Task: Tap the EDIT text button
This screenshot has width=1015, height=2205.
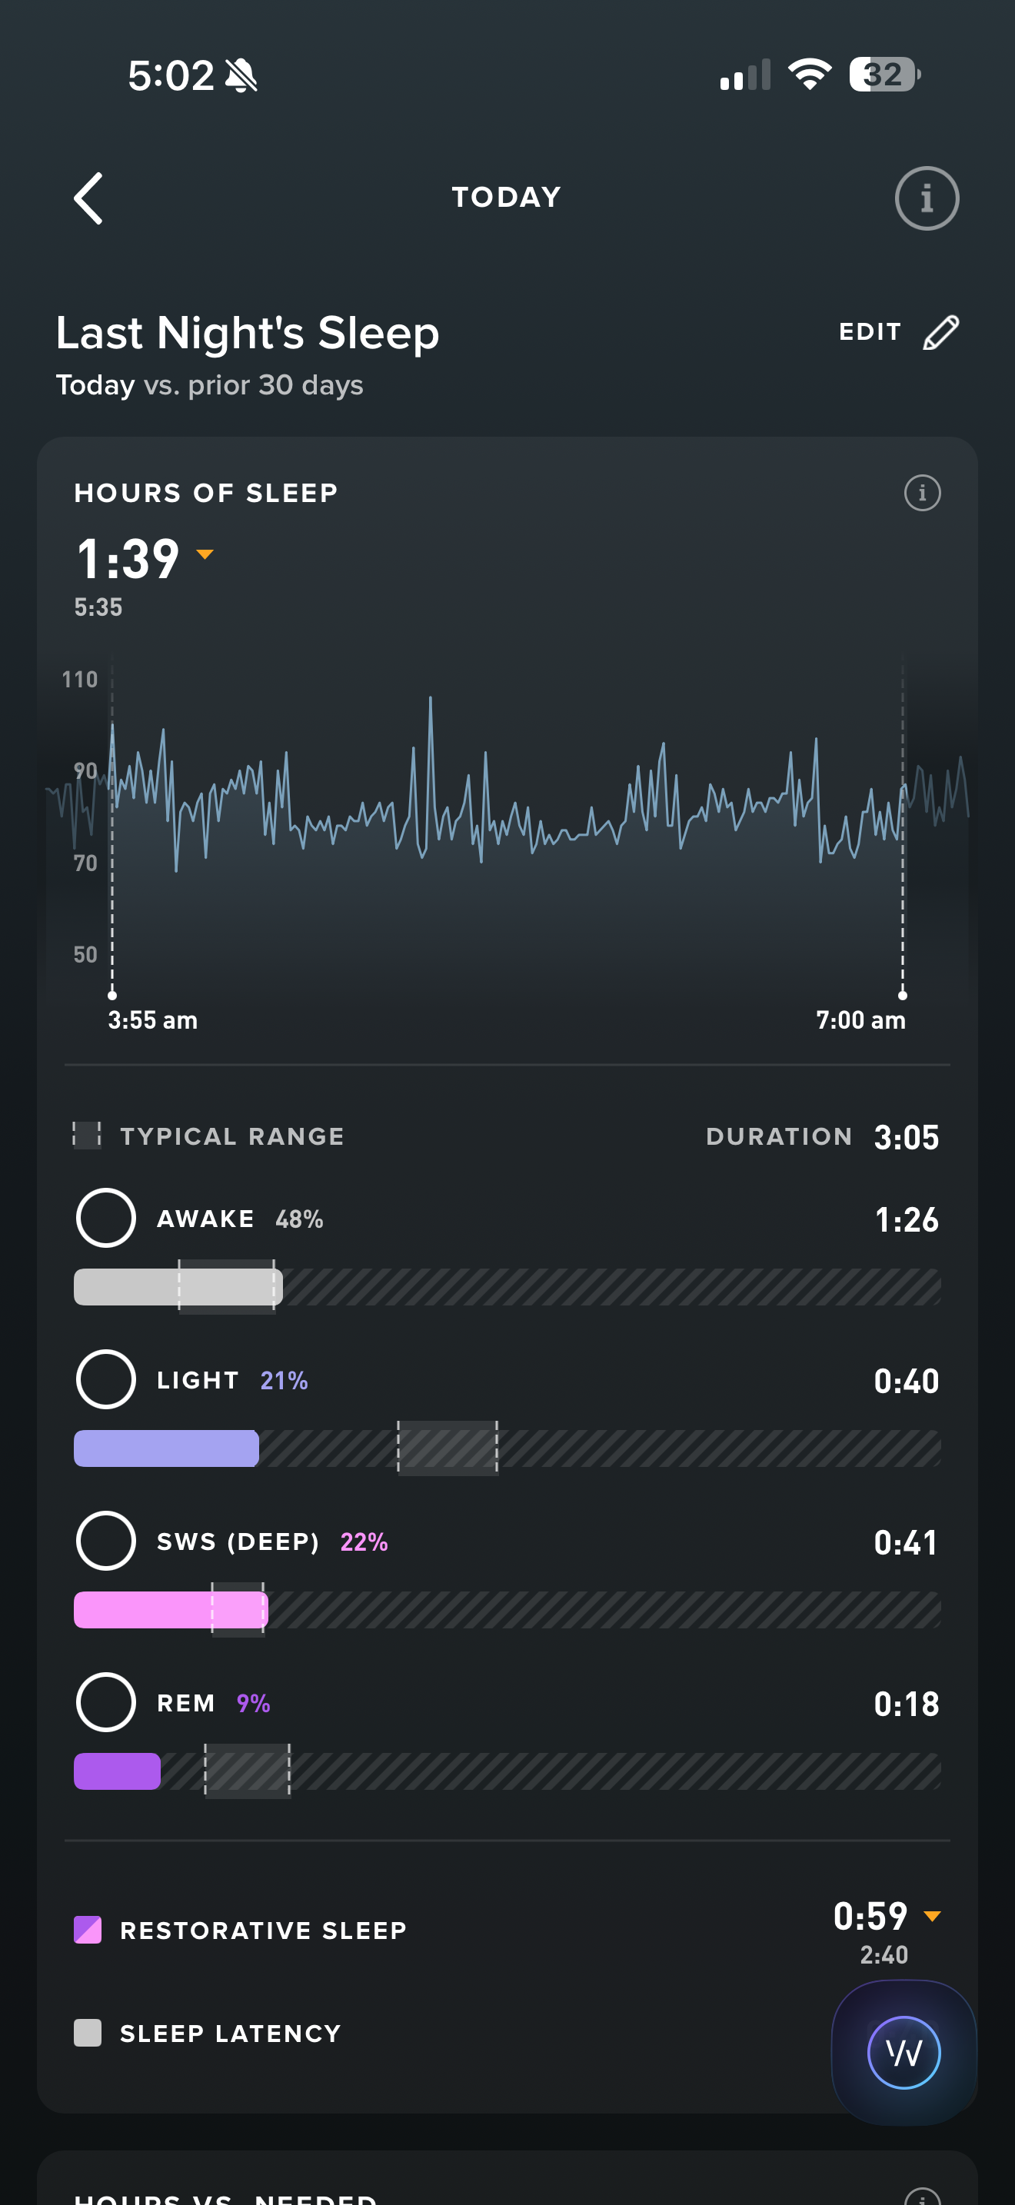Action: (870, 332)
